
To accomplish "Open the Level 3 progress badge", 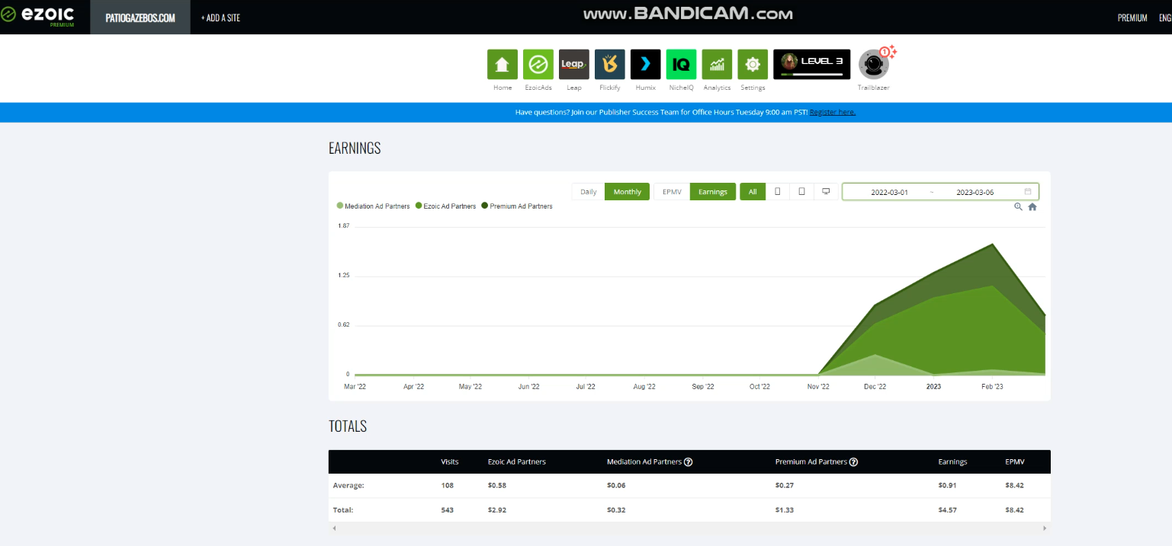I will [811, 64].
